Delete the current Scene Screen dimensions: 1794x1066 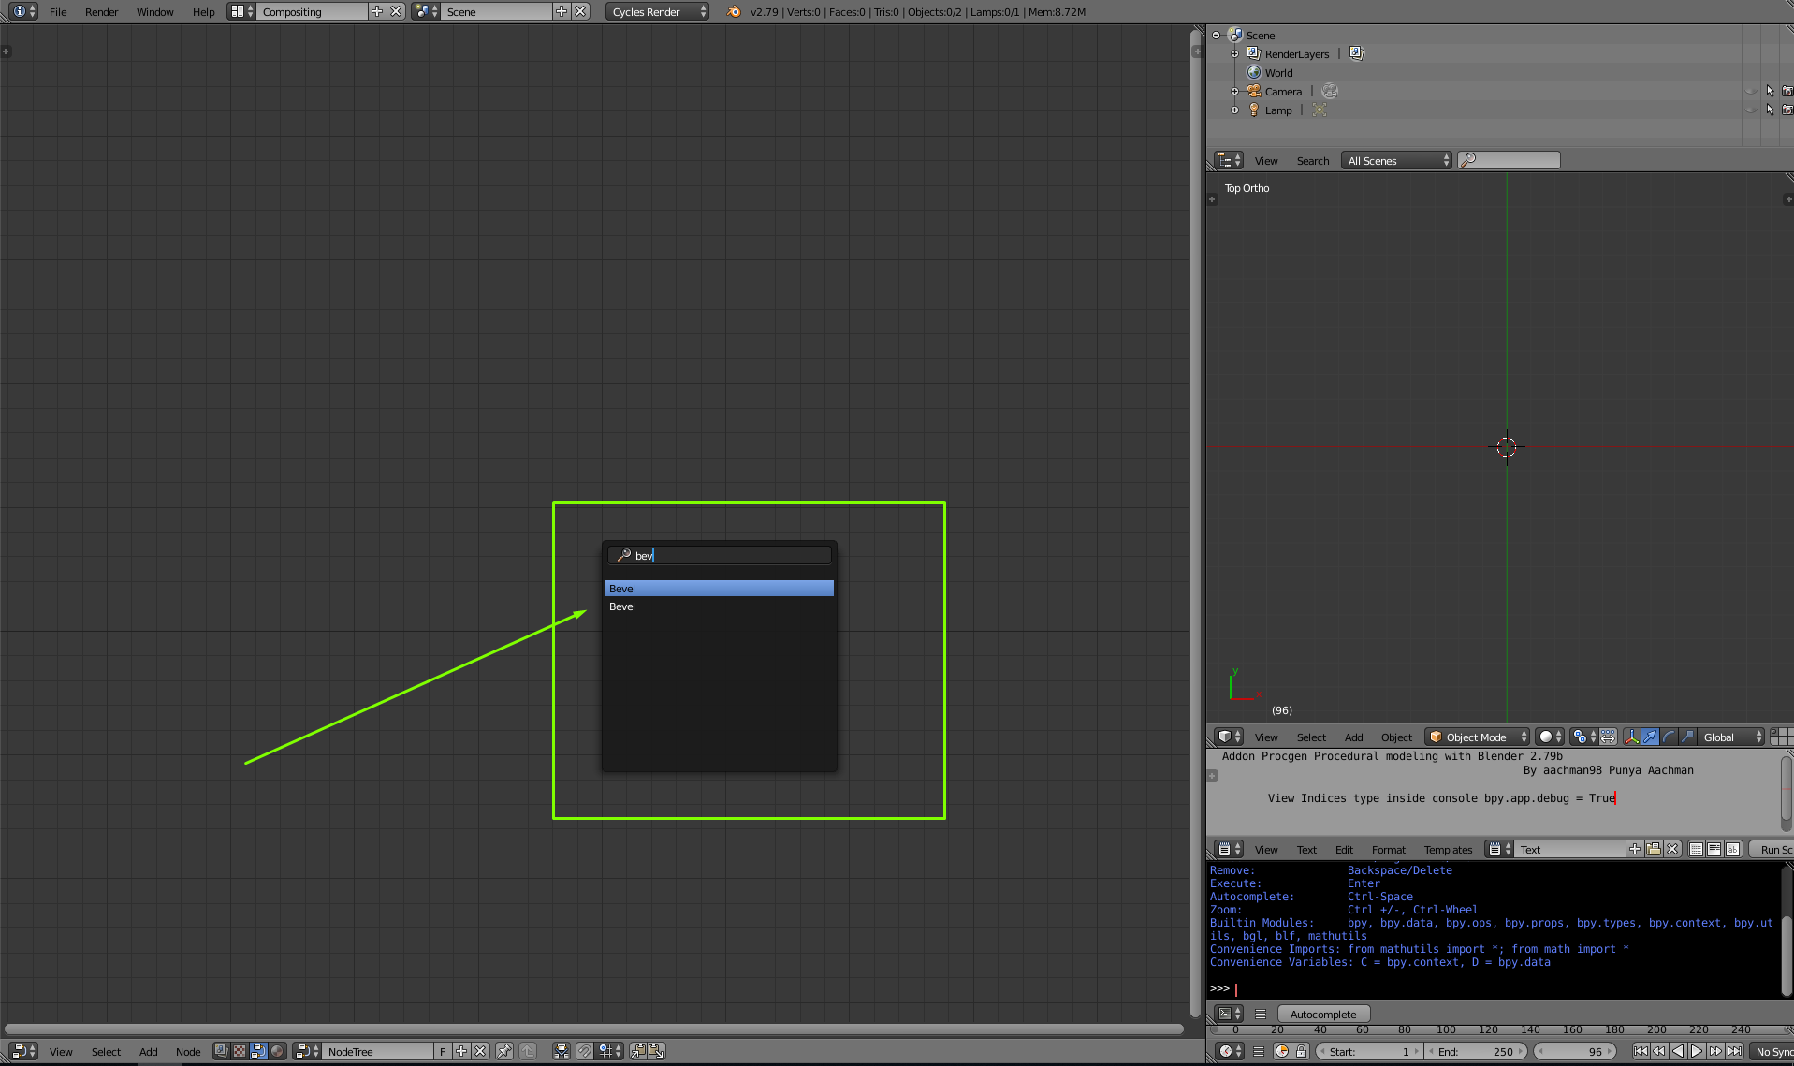580,12
